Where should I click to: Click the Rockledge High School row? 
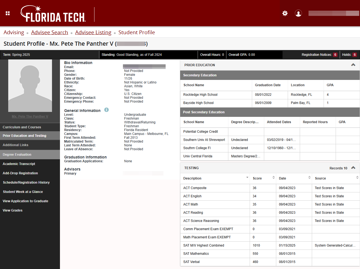point(270,95)
